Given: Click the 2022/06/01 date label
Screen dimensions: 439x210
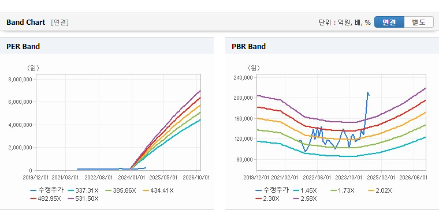Looking at the screenshot, I should coord(317,178).
